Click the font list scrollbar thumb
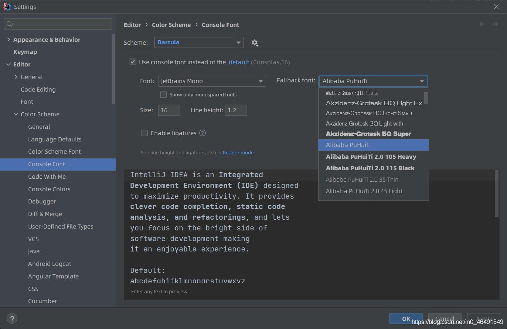The width and height of the screenshot is (507, 329). [x=426, y=98]
